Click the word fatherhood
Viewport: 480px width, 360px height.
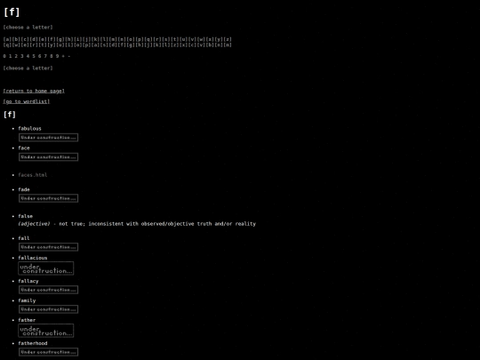[33, 343]
